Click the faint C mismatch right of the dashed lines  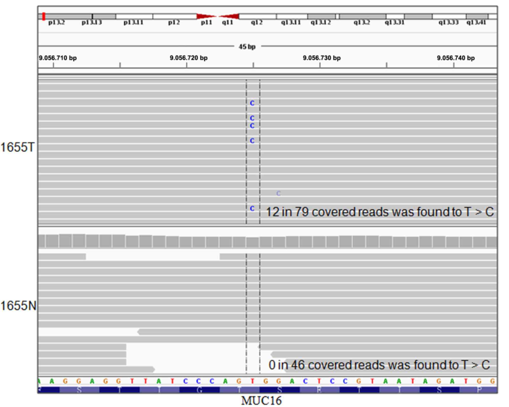pos(278,193)
